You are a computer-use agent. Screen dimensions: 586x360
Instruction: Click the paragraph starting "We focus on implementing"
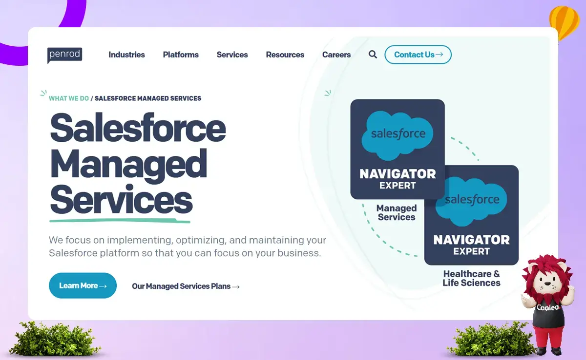pyautogui.click(x=187, y=246)
